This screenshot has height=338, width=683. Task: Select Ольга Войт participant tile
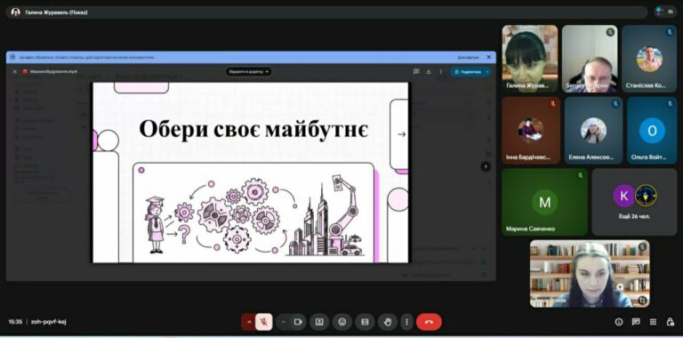coord(652,130)
